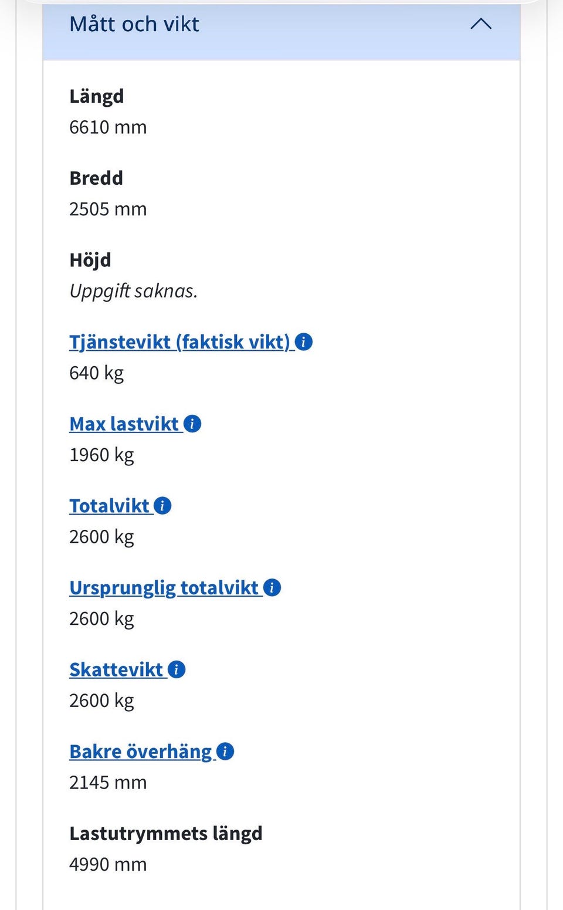Go to the 'Bakre överhäng' link

(x=140, y=751)
